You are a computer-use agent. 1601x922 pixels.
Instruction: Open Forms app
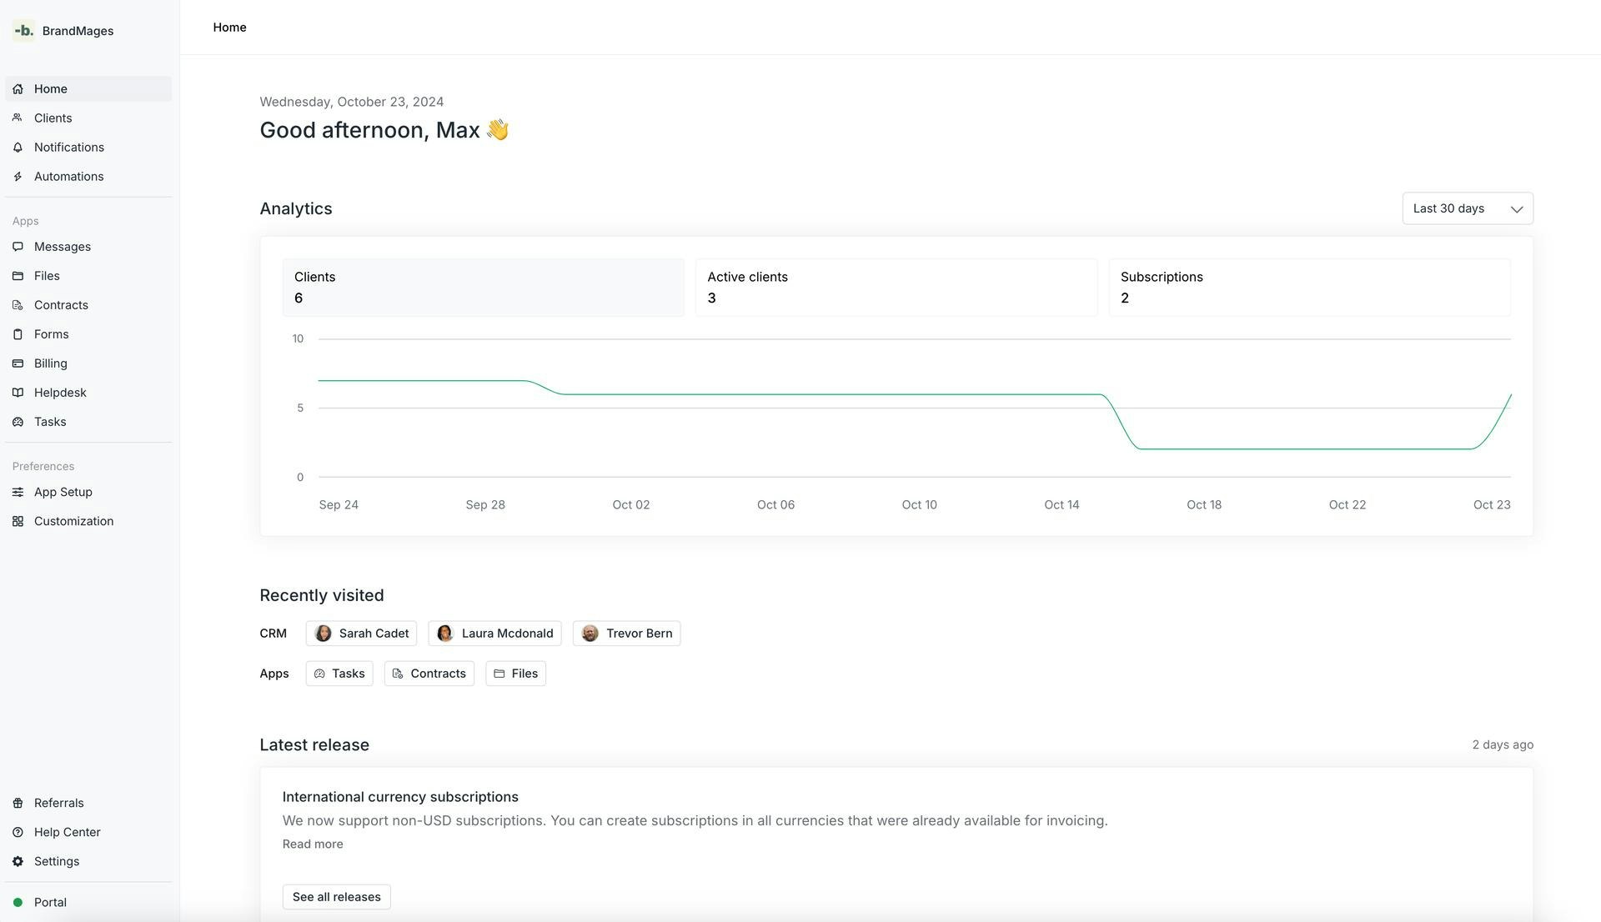coord(88,334)
